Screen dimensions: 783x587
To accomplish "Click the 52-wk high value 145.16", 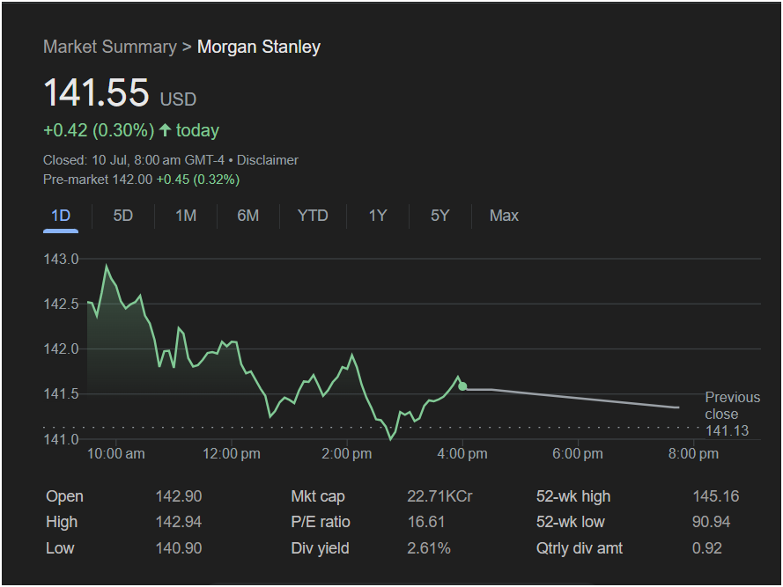I will tap(715, 496).
